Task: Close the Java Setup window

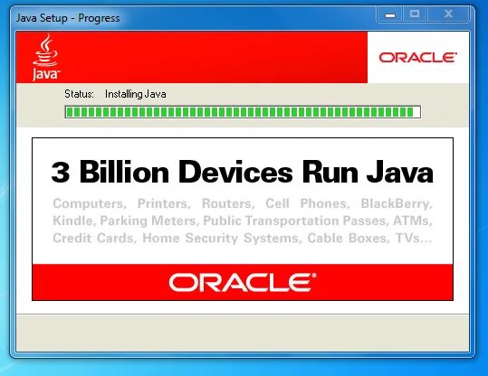Action: click(x=448, y=14)
